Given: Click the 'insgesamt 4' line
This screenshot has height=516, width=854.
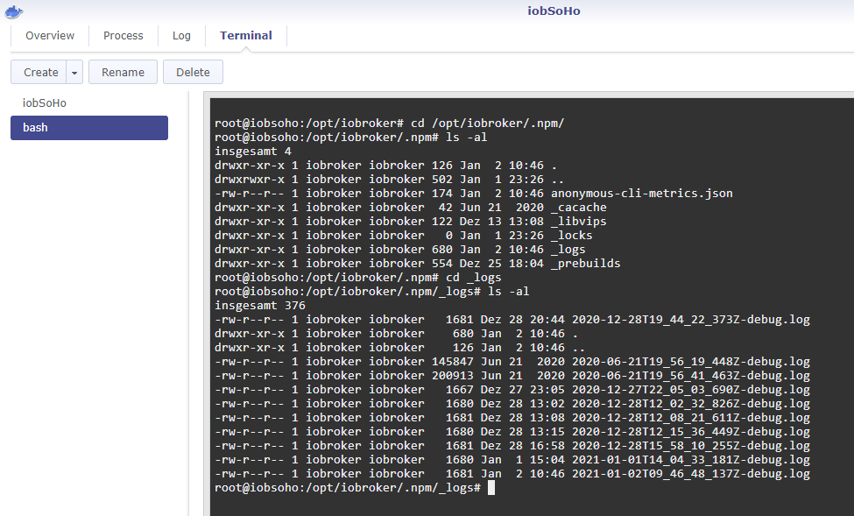Looking at the screenshot, I should point(253,152).
